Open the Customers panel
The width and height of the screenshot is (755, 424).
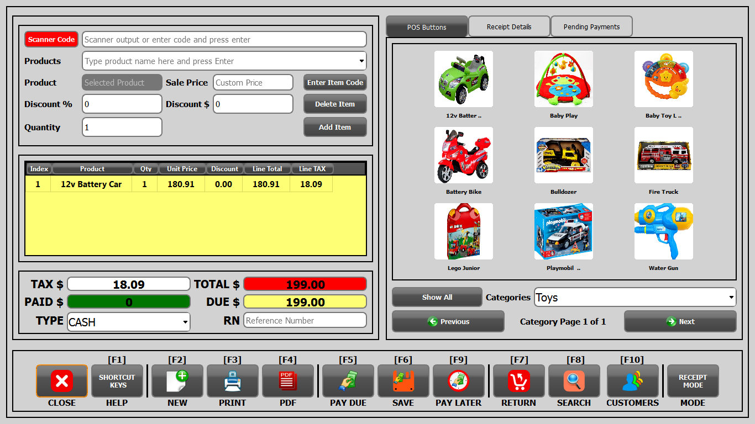click(x=632, y=381)
